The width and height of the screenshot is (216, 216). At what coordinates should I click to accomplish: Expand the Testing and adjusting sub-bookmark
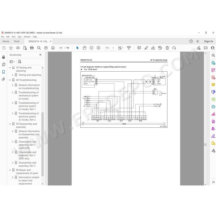[x=13, y=75]
